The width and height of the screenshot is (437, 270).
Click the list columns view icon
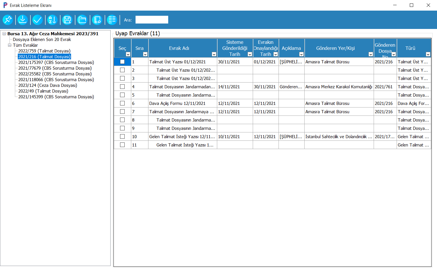pyautogui.click(x=112, y=20)
